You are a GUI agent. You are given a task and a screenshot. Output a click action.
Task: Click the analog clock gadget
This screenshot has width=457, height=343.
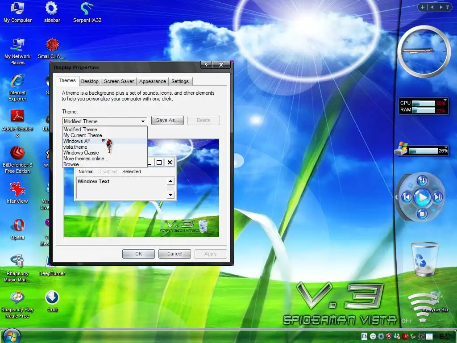point(424,52)
